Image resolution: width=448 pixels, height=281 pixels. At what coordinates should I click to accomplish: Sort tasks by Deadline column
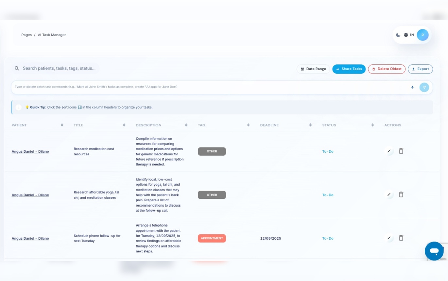(310, 125)
